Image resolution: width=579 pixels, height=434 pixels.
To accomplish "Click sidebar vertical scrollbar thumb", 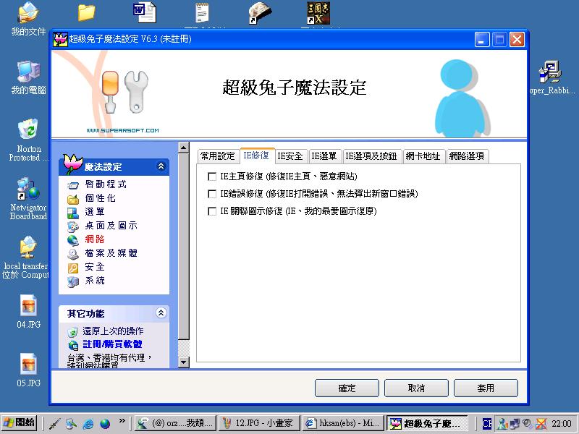I will click(184, 246).
